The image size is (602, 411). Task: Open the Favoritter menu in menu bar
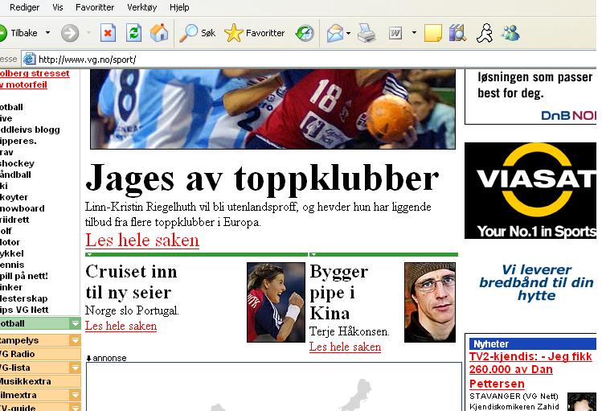pyautogui.click(x=95, y=7)
